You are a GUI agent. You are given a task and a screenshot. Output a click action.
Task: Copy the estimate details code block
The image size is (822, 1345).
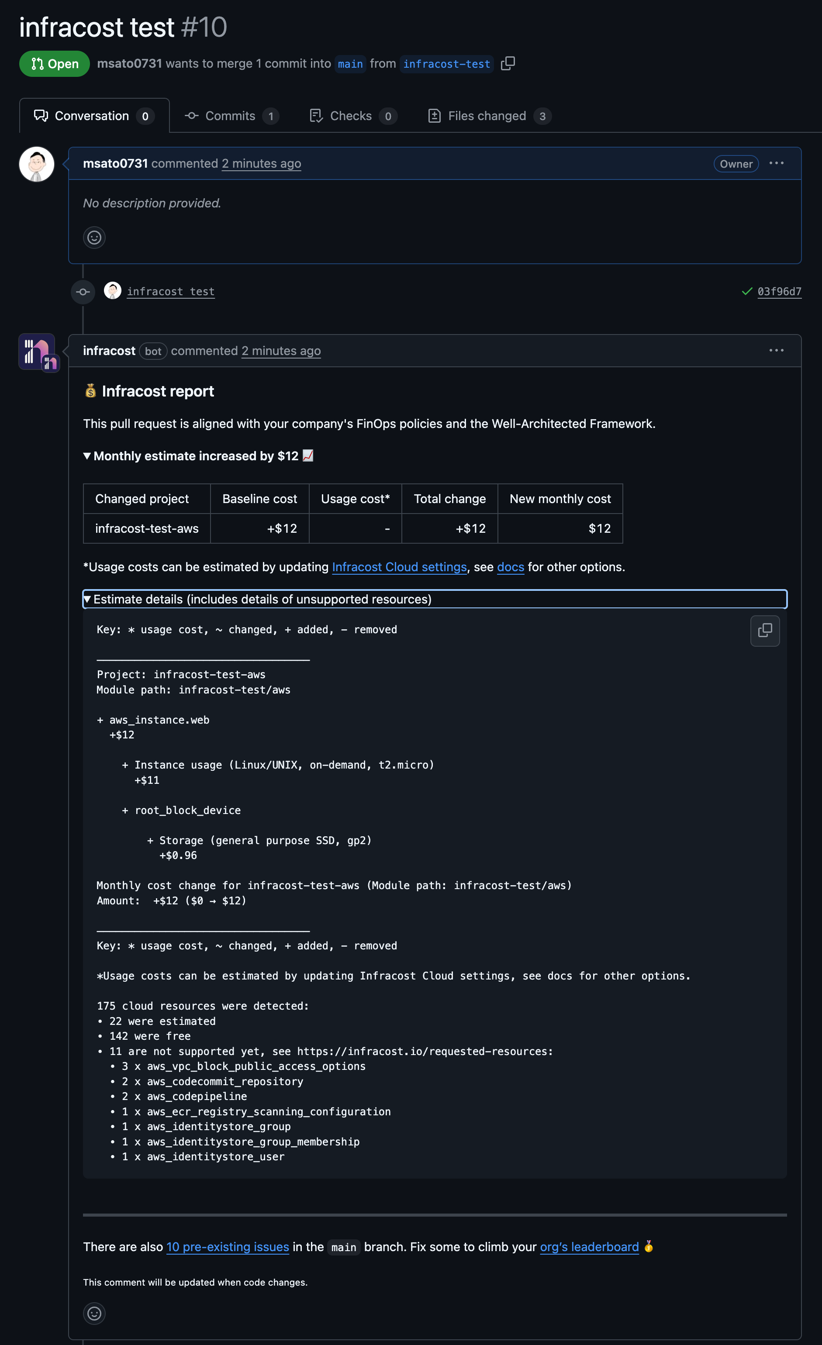[765, 631]
